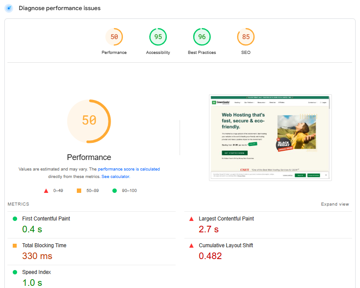Click the Accessibility score gauge showing 95
Image resolution: width=360 pixels, height=288 pixels.
(158, 37)
